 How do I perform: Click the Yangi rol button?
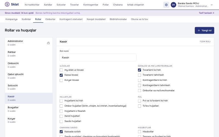(x=204, y=30)
